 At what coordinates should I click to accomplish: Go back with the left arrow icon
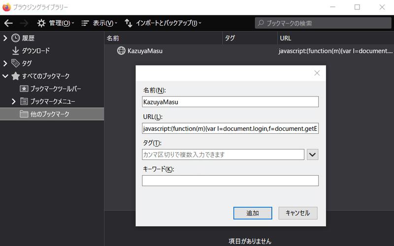(x=8, y=23)
